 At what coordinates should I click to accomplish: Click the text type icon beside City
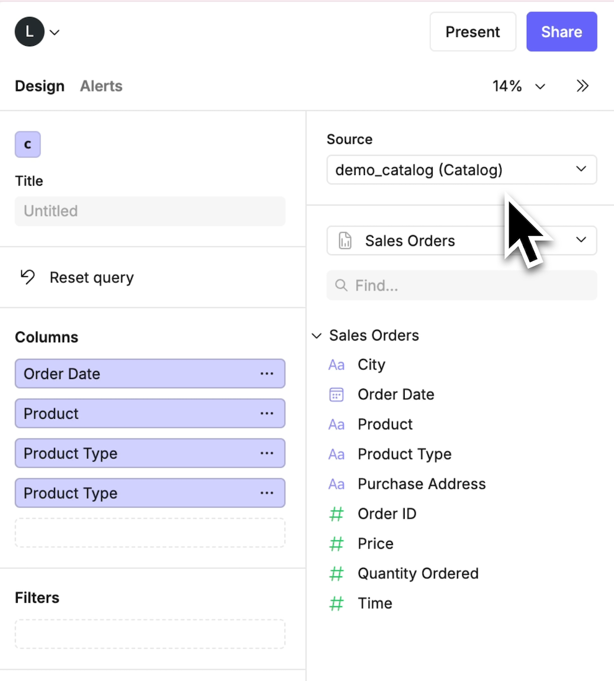pyautogui.click(x=336, y=365)
